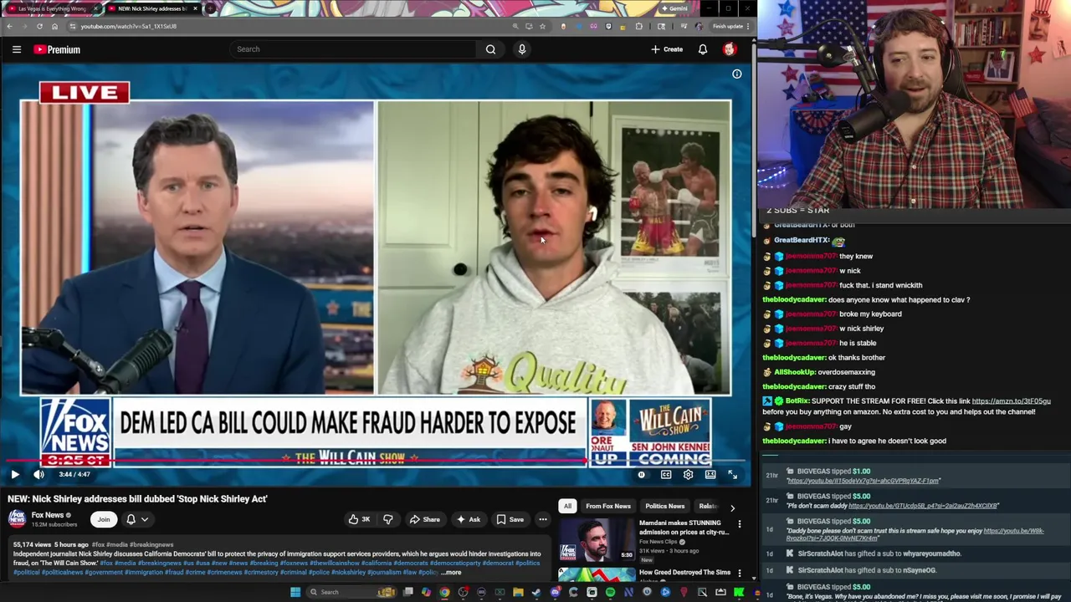
Task: Start voice search with the microphone icon
Action: point(522,49)
